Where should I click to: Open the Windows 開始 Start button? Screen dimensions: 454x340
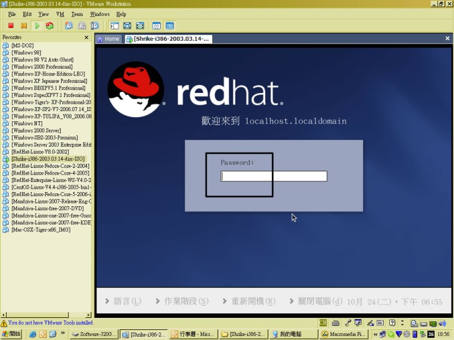coord(11,334)
